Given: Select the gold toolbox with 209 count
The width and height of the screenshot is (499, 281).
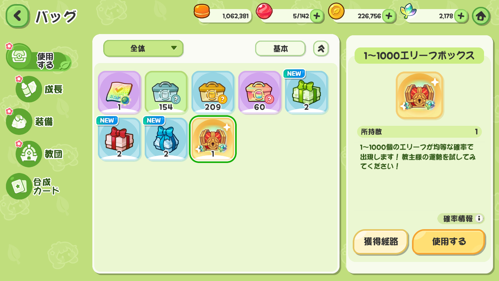Looking at the screenshot, I should pyautogui.click(x=213, y=92).
